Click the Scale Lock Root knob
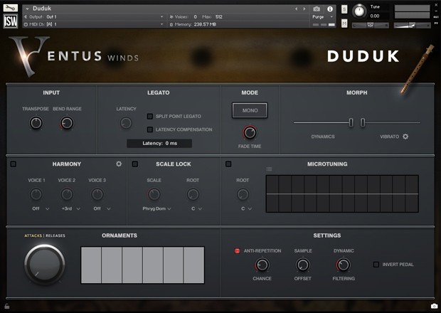 [x=193, y=194]
